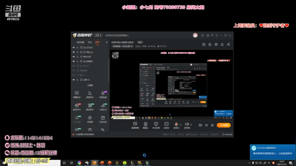Screen dimensions: 296x166
Task: Open the settings gear next to 关闭直播
Action: pyautogui.click(x=212, y=125)
